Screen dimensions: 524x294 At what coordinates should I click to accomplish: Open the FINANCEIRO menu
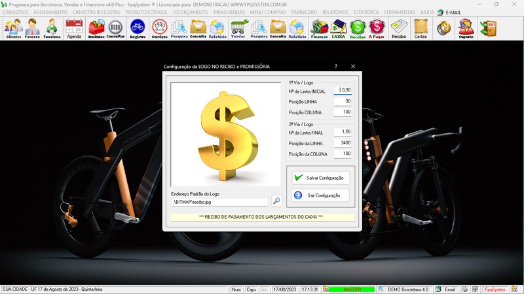click(x=304, y=12)
